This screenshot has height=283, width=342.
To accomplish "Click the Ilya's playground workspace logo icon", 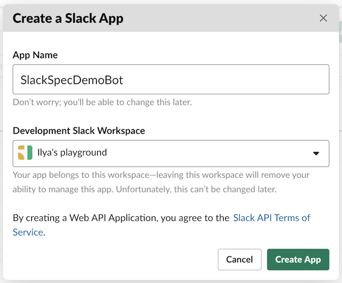I will point(25,153).
